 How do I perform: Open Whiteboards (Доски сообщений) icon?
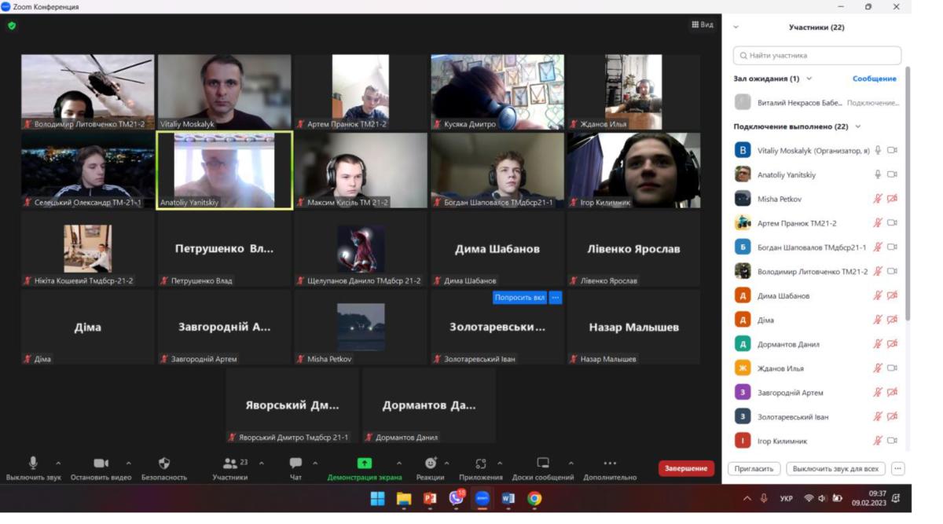542,464
